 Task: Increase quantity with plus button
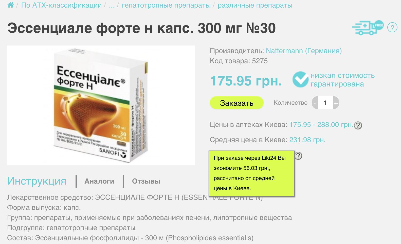pyautogui.click(x=336, y=103)
